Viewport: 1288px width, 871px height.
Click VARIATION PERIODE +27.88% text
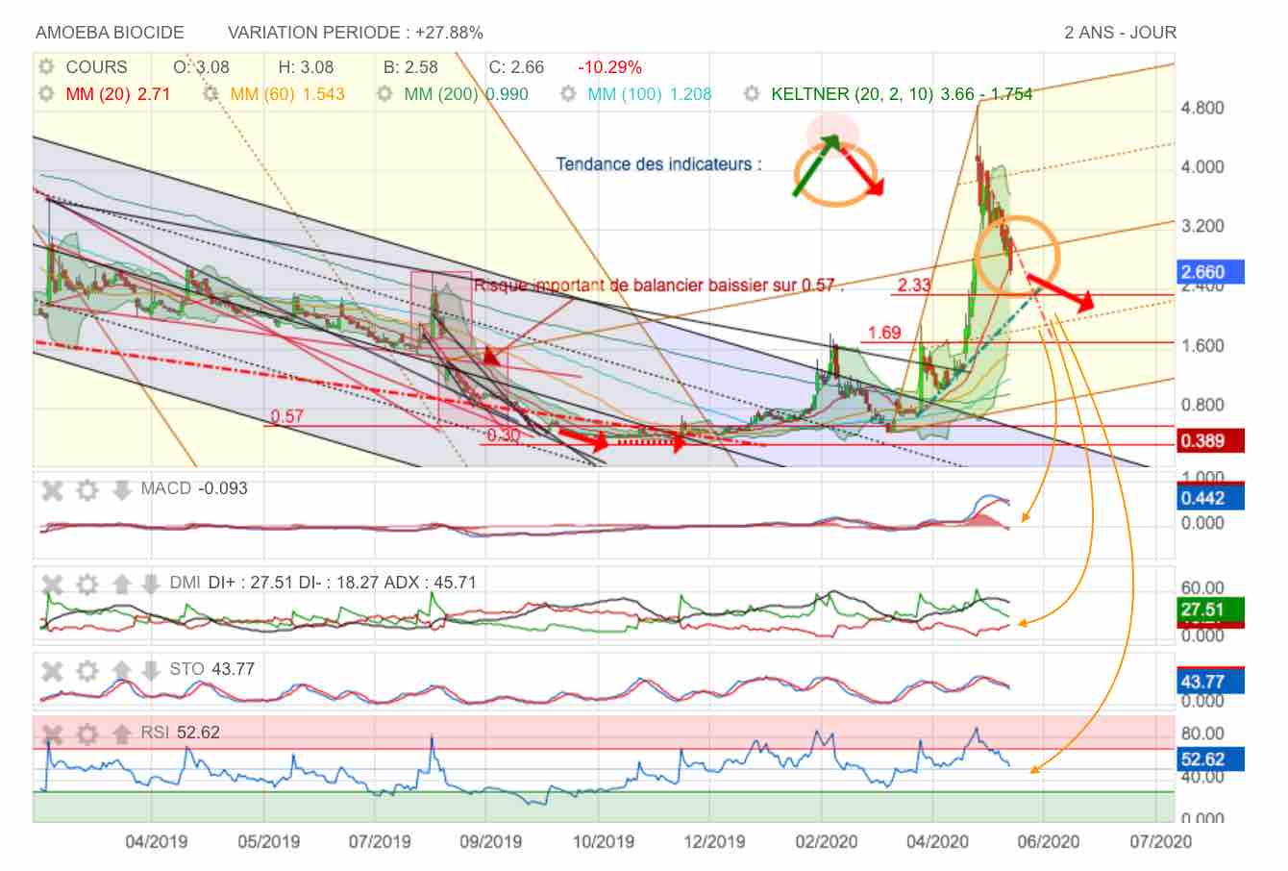pyautogui.click(x=356, y=33)
